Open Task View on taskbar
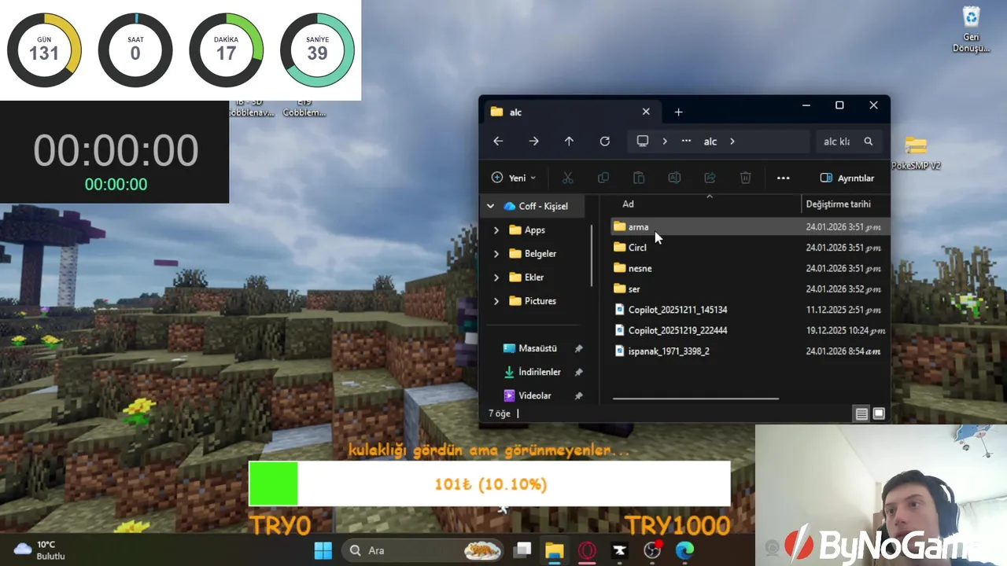 point(522,550)
